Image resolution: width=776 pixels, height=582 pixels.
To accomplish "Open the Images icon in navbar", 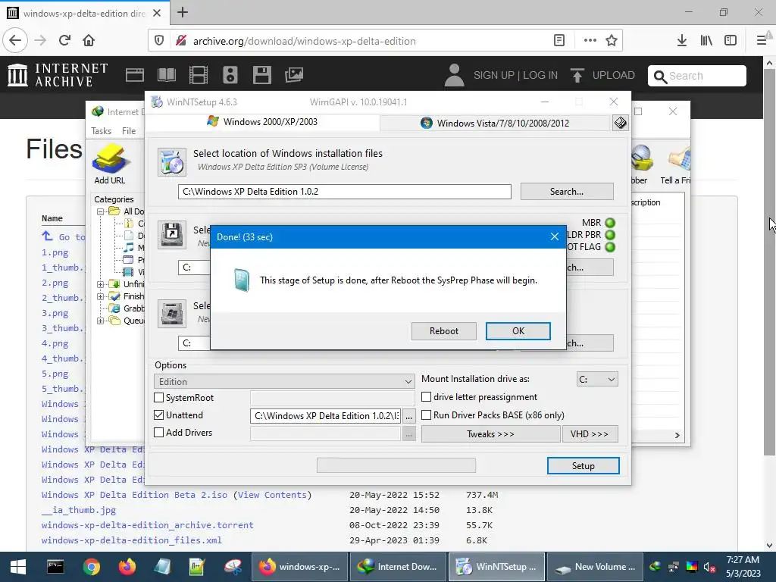I will pyautogui.click(x=293, y=75).
